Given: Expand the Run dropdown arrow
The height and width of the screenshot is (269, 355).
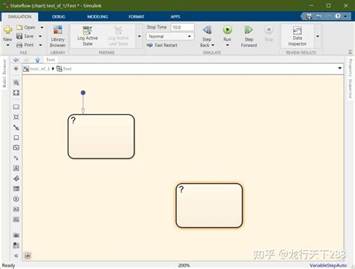Looking at the screenshot, I should click(227, 46).
